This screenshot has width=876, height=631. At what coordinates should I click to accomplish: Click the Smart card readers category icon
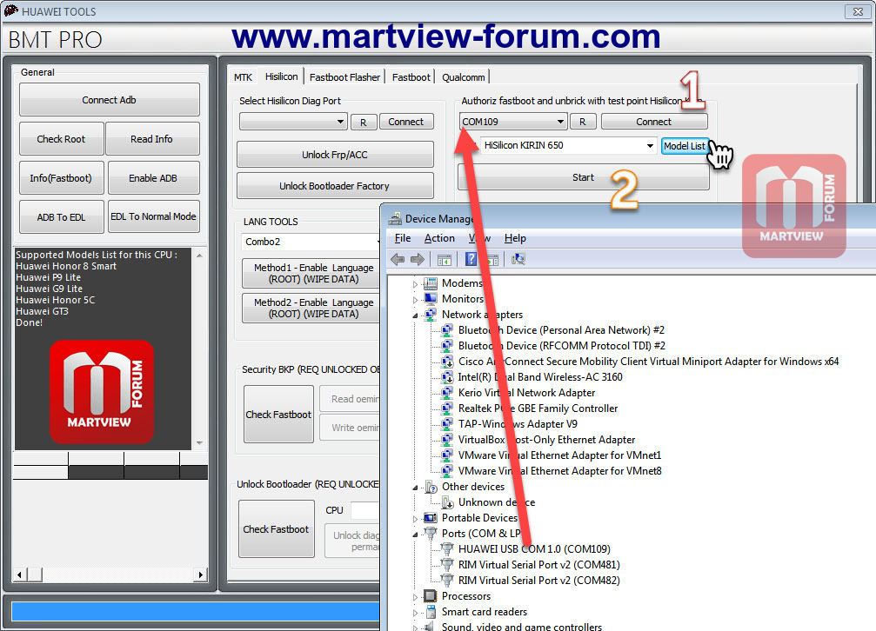point(431,612)
